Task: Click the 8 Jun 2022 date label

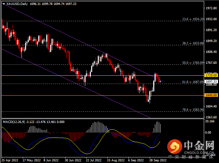Action: coord(51,160)
